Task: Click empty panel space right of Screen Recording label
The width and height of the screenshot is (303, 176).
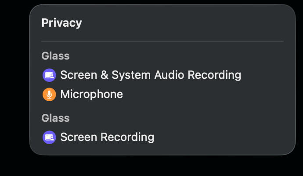Action: (220, 137)
